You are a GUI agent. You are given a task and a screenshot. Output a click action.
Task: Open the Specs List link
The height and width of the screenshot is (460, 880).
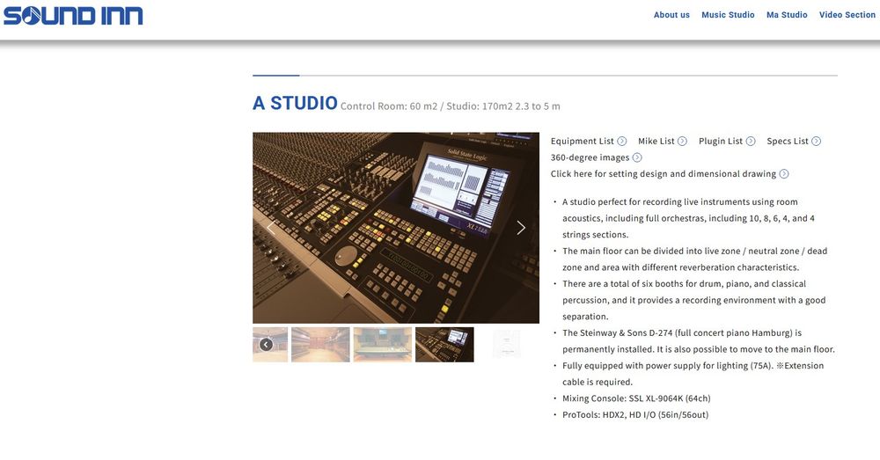click(x=788, y=142)
